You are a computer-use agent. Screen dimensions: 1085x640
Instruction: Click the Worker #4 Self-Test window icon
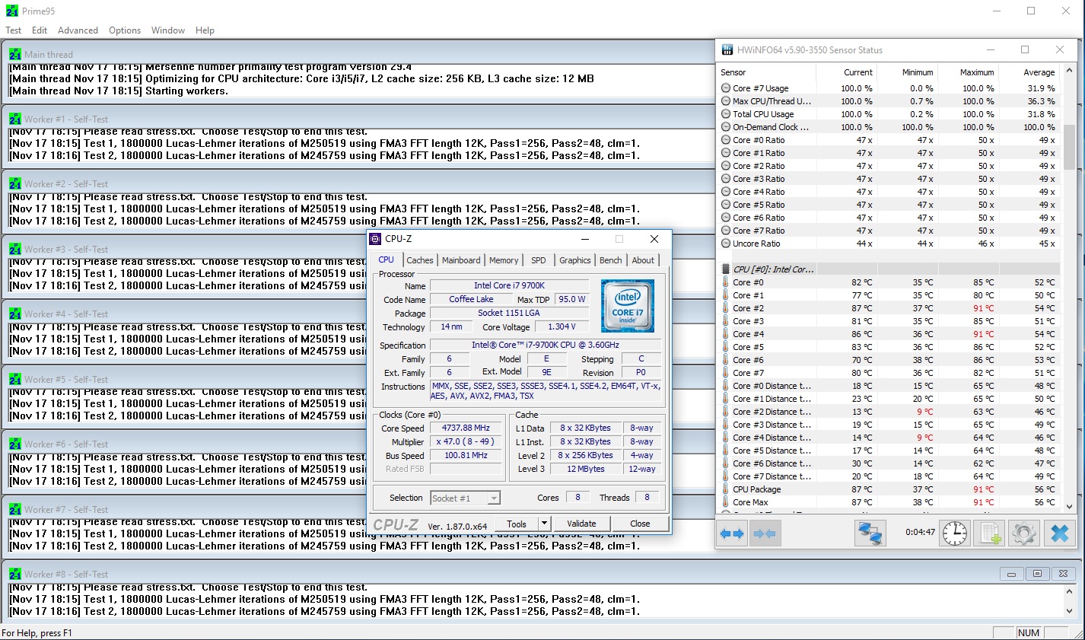(x=15, y=314)
